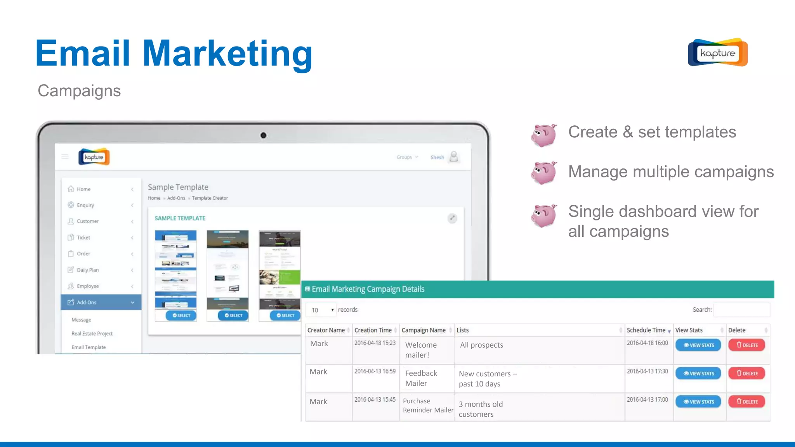
Task: Open the 10 records per page dropdown
Action: (x=321, y=310)
